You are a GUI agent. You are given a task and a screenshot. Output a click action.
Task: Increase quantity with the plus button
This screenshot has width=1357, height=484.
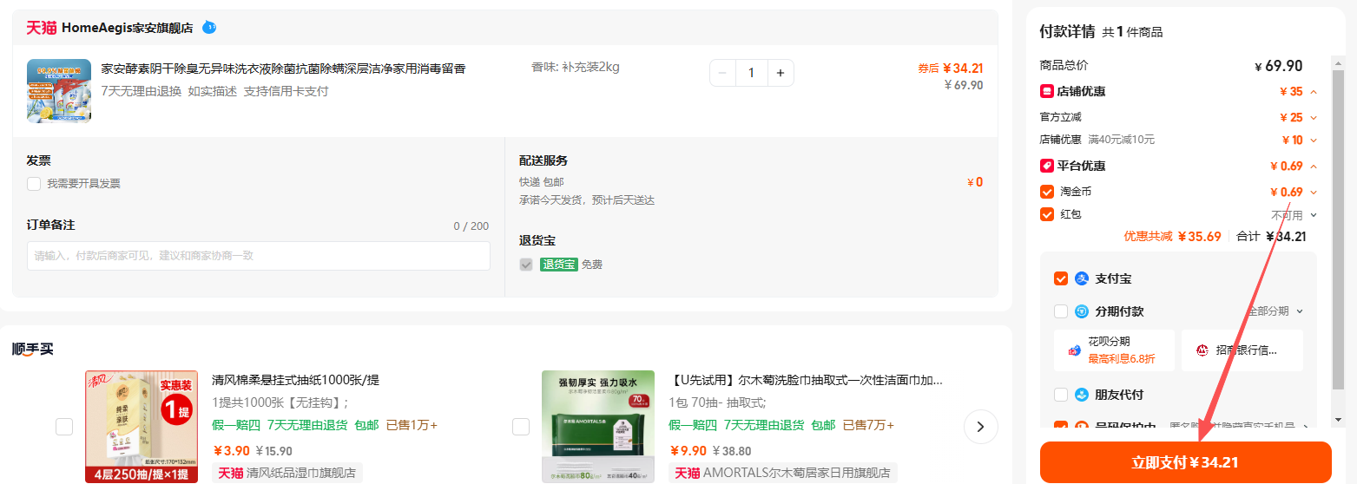[x=780, y=73]
